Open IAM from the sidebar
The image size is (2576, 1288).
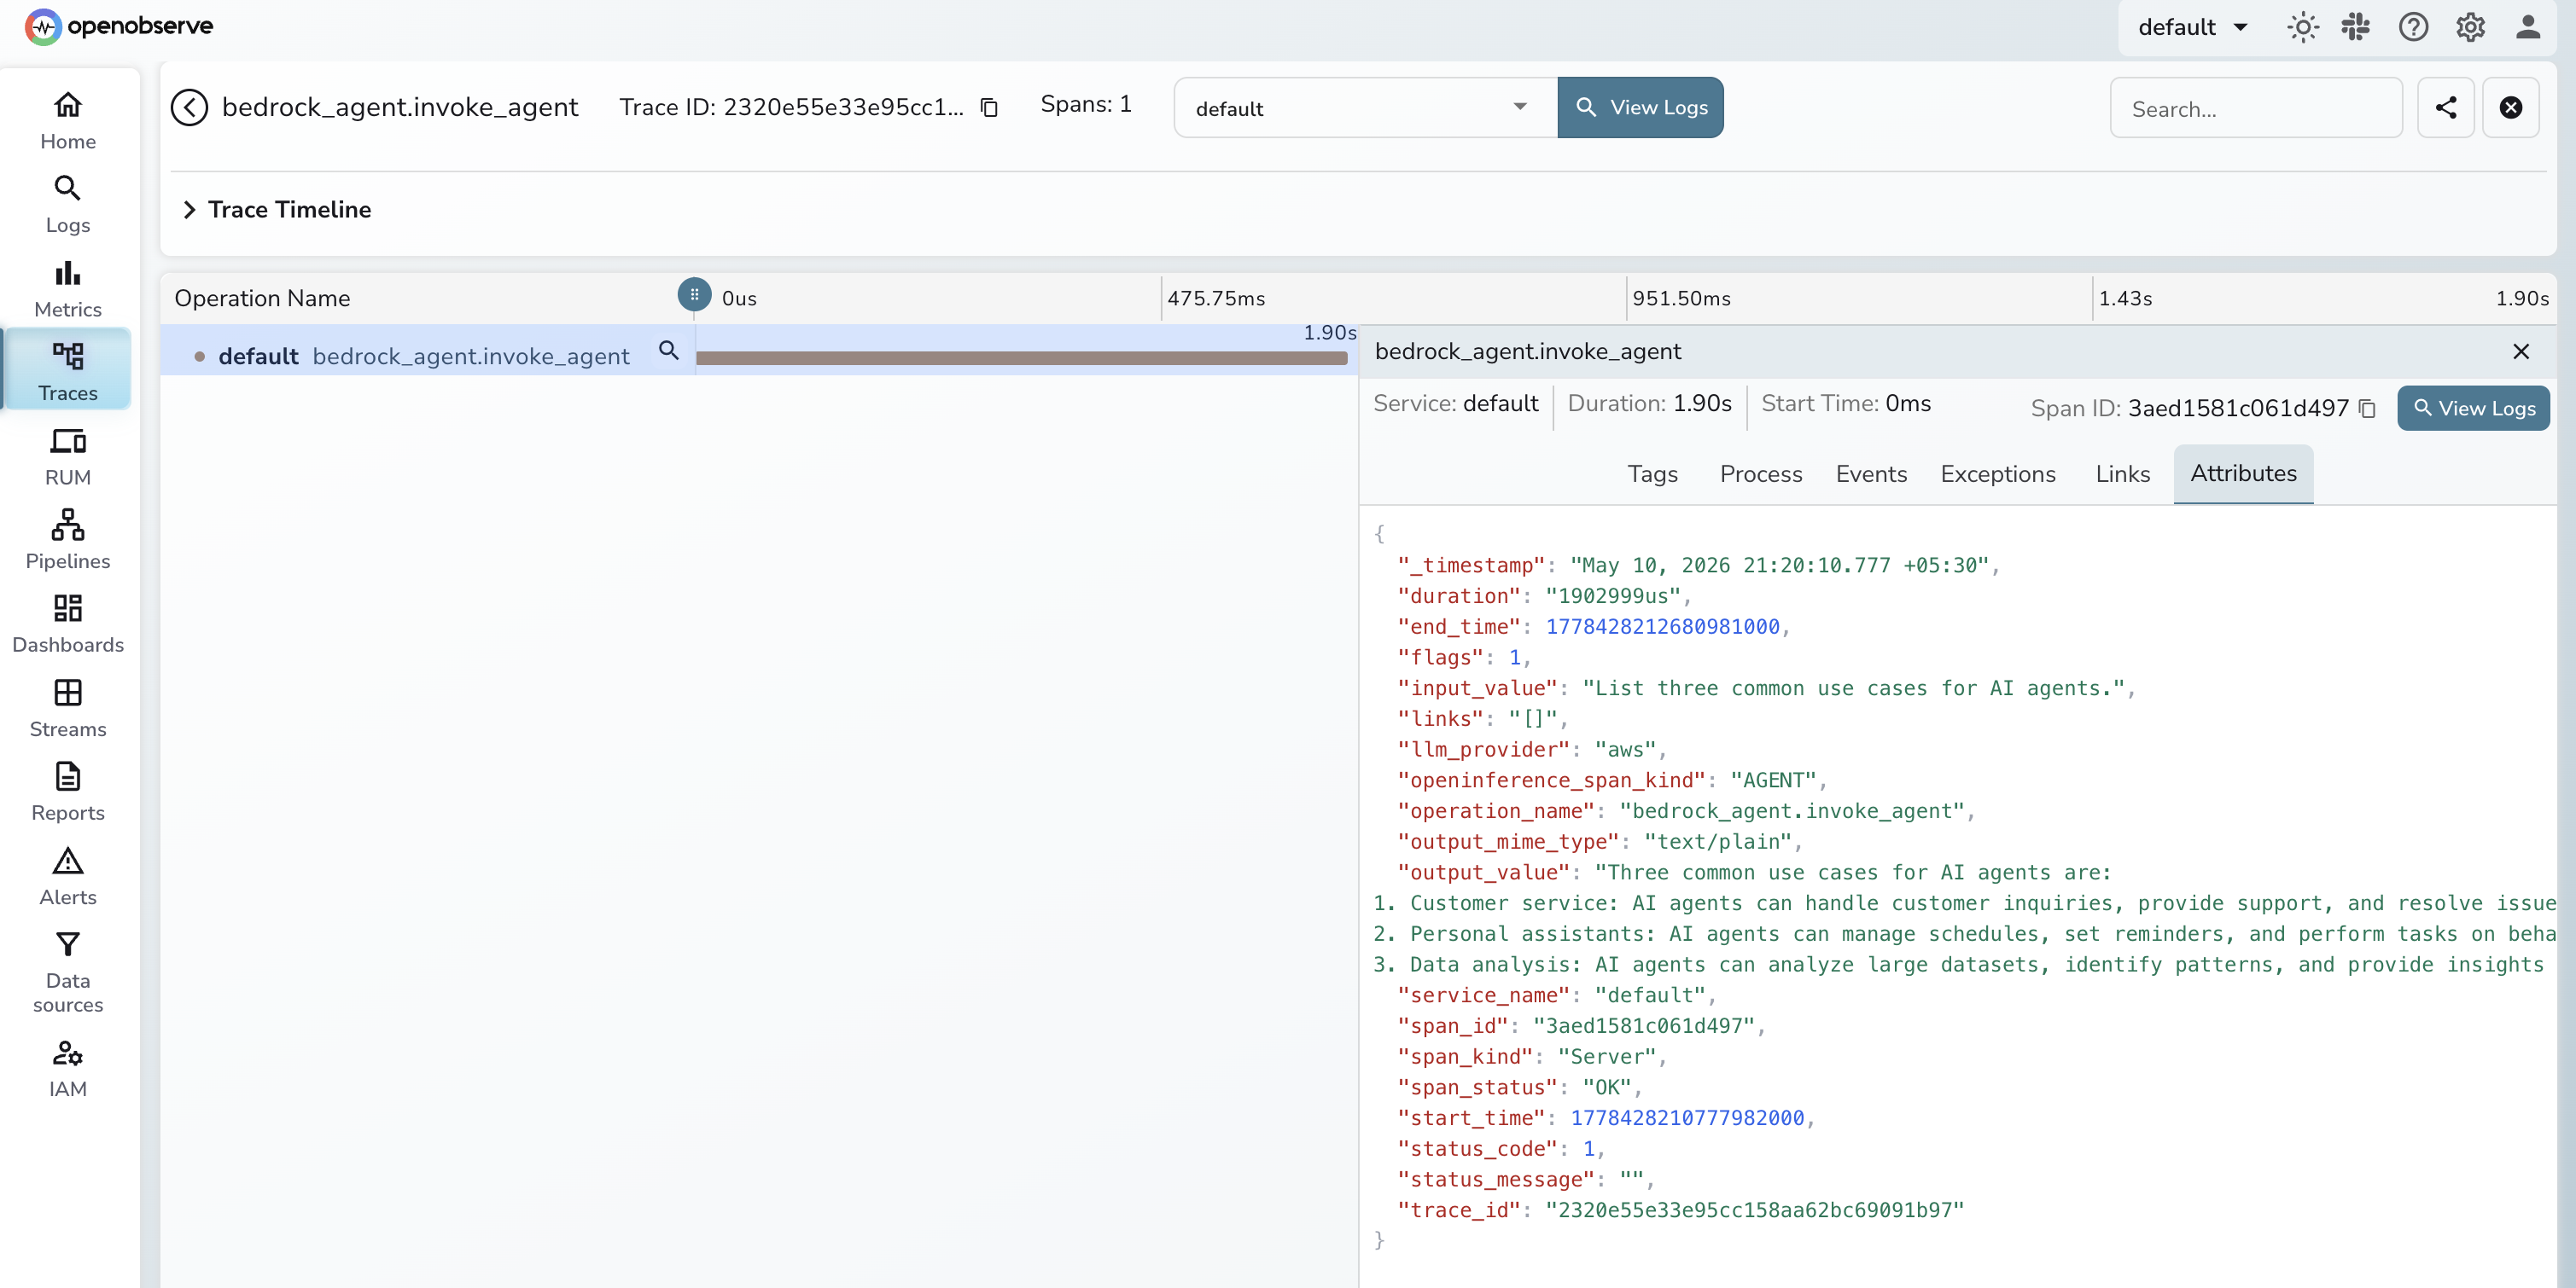point(68,1067)
